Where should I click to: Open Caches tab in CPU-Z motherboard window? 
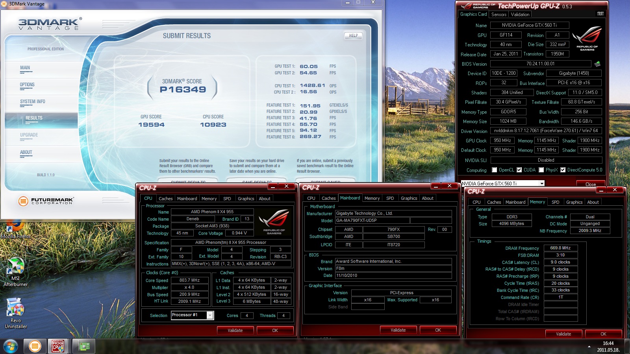[x=329, y=198]
